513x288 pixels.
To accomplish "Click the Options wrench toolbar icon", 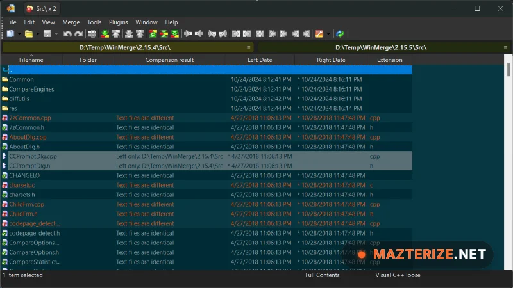I will tap(319, 34).
